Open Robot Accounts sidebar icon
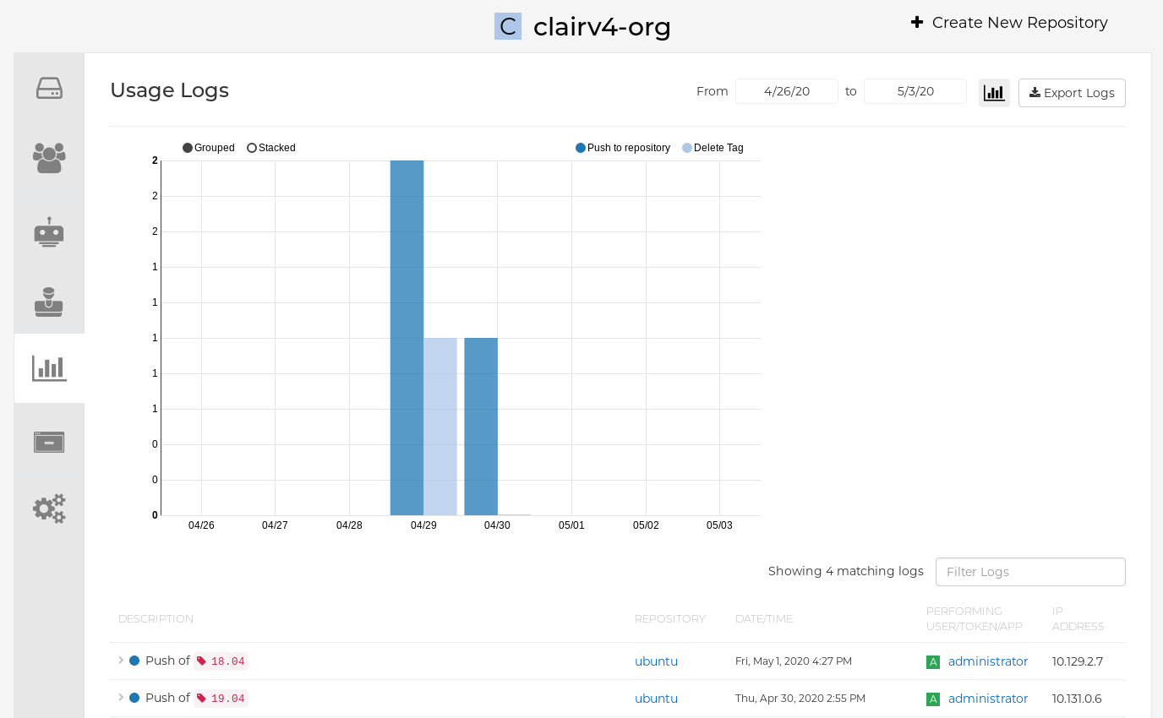The width and height of the screenshot is (1163, 718). tap(49, 231)
